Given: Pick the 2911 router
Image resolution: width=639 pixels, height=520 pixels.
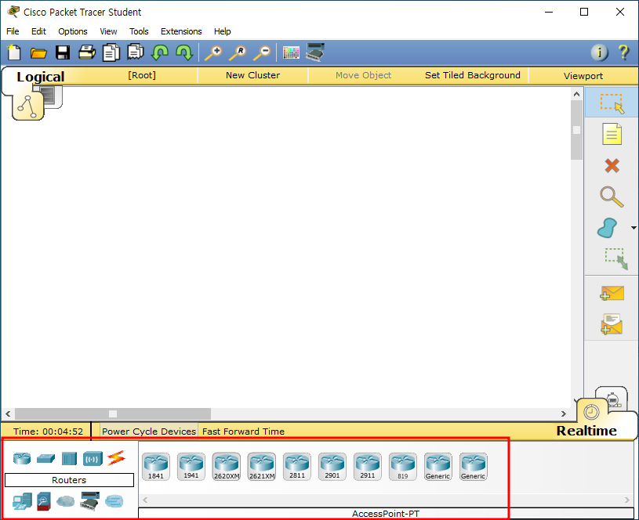Looking at the screenshot, I should coord(368,467).
